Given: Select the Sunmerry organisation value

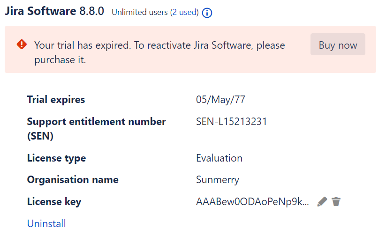Looking at the screenshot, I should coord(217,180).
